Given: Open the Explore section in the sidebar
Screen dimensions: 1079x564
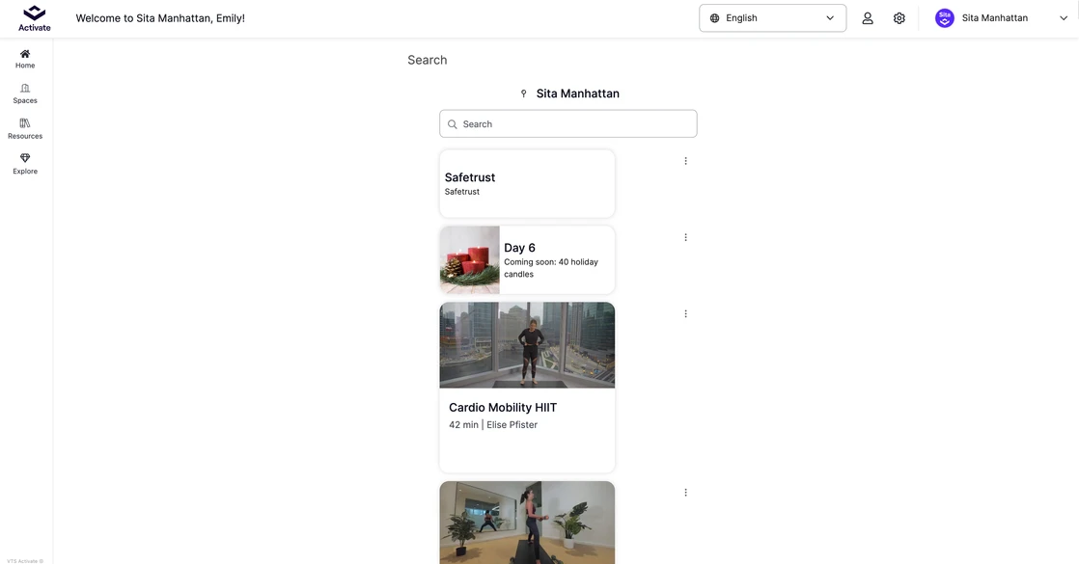Looking at the screenshot, I should (25, 164).
